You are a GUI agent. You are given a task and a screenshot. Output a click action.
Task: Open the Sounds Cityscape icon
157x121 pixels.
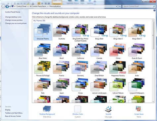click(108, 109)
